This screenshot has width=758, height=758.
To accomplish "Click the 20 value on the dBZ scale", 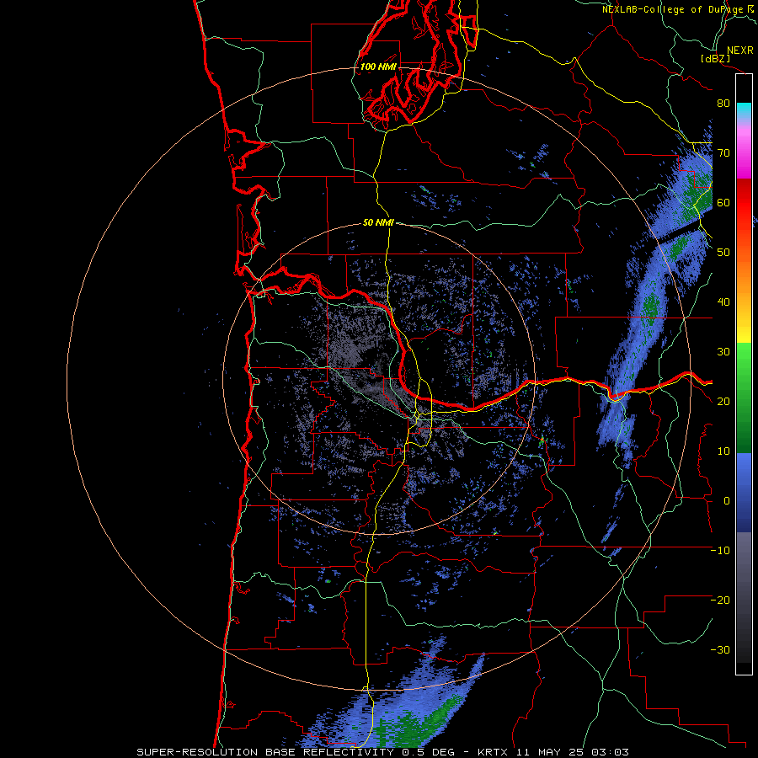I will (x=723, y=402).
